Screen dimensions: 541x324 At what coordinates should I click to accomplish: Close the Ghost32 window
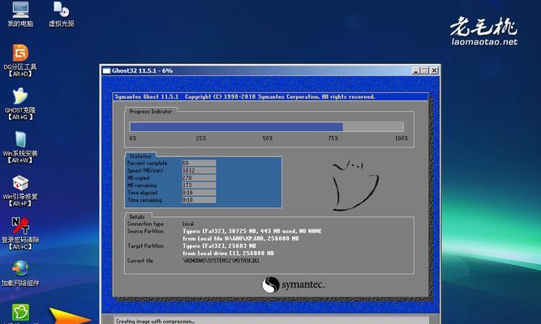coord(434,70)
